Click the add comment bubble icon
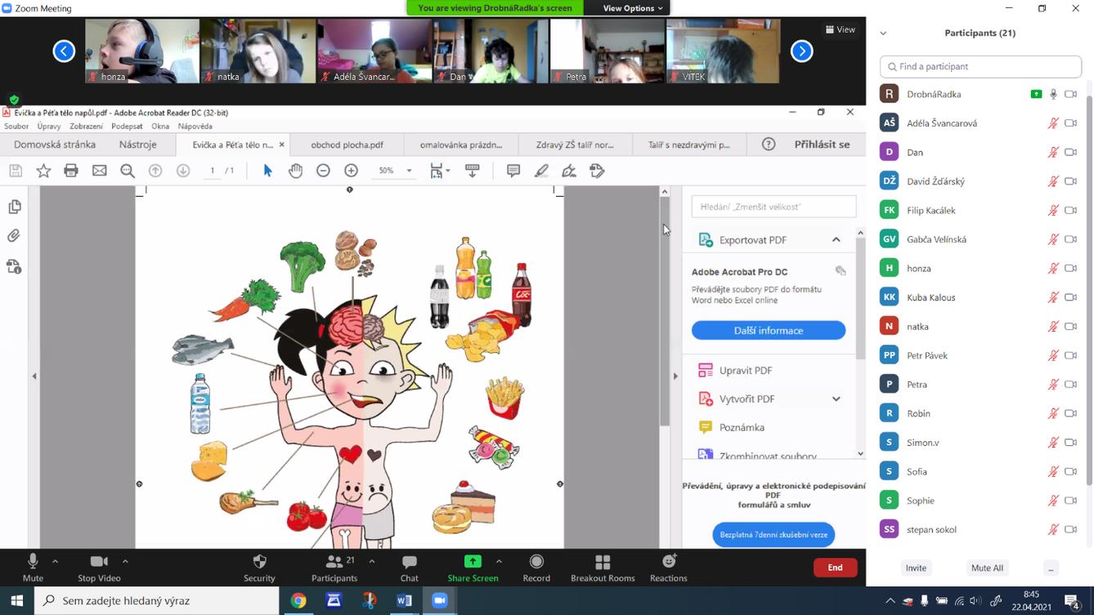 click(x=513, y=171)
